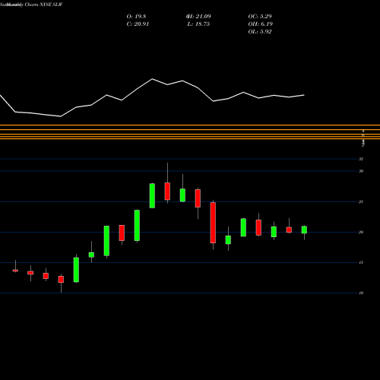Select the 'OC: 5.29' value

tap(260, 17)
